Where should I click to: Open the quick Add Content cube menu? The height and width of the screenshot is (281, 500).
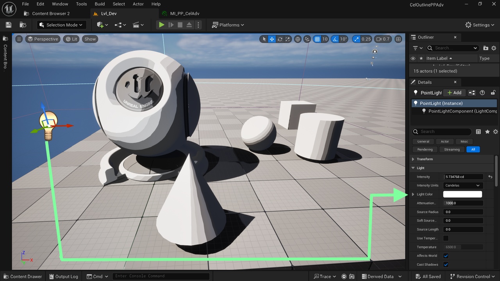coord(102,25)
